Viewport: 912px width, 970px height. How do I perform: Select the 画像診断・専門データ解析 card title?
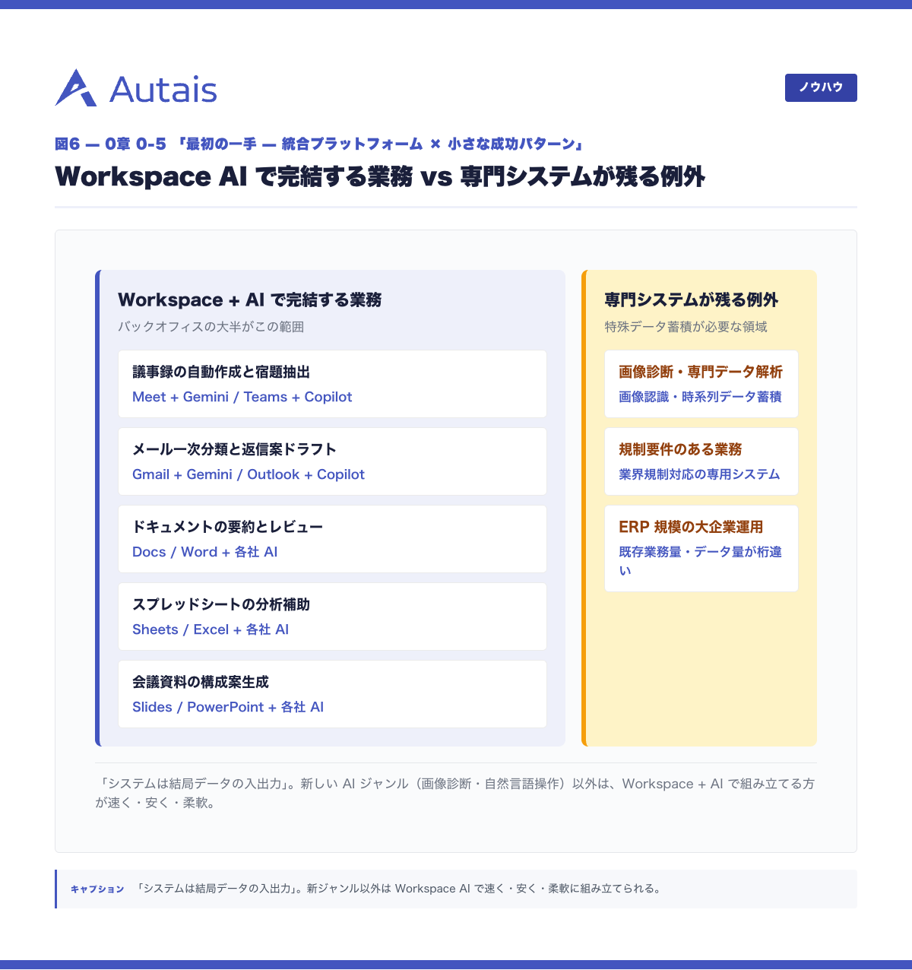(701, 372)
